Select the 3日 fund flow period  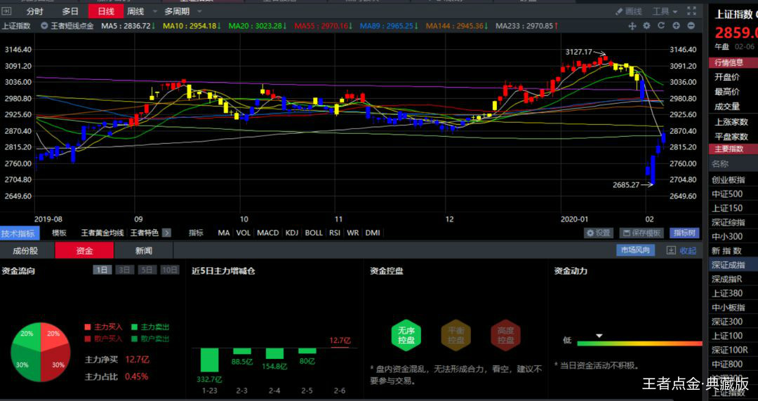[124, 270]
